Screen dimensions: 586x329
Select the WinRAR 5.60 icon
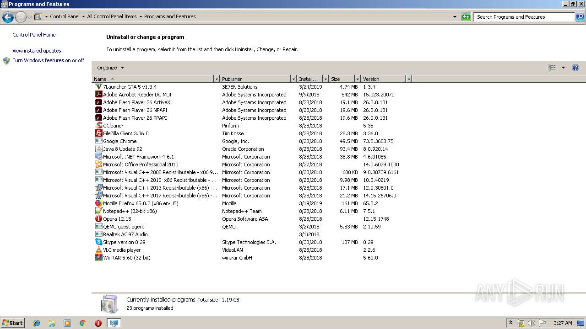[x=98, y=258]
